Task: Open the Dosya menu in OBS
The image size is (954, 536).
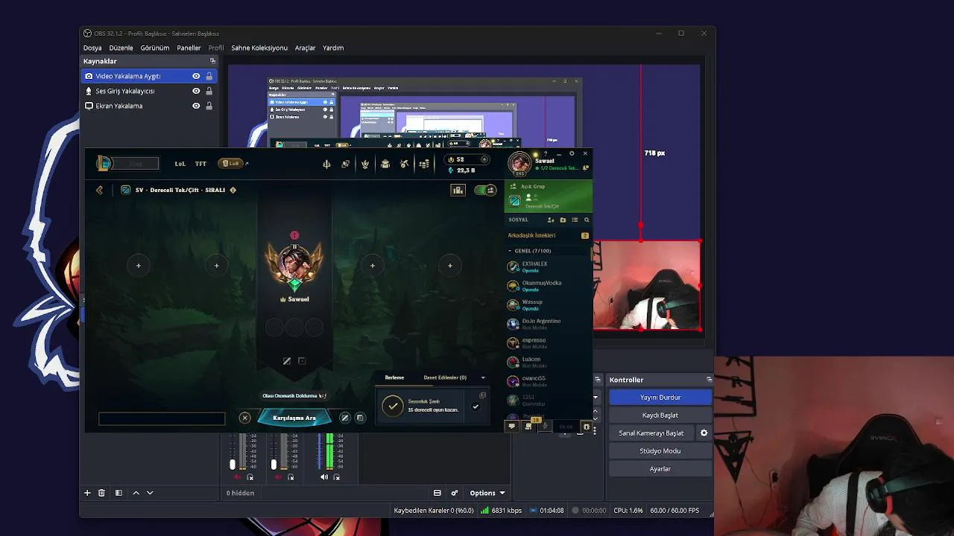Action: (x=92, y=48)
